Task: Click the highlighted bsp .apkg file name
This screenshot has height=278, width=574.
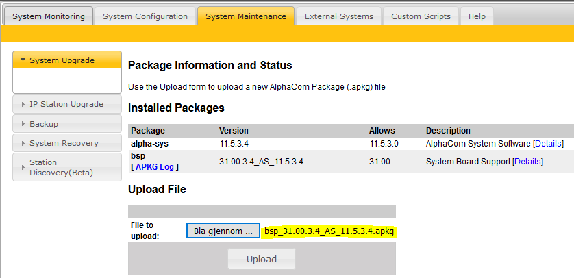Action: 330,231
